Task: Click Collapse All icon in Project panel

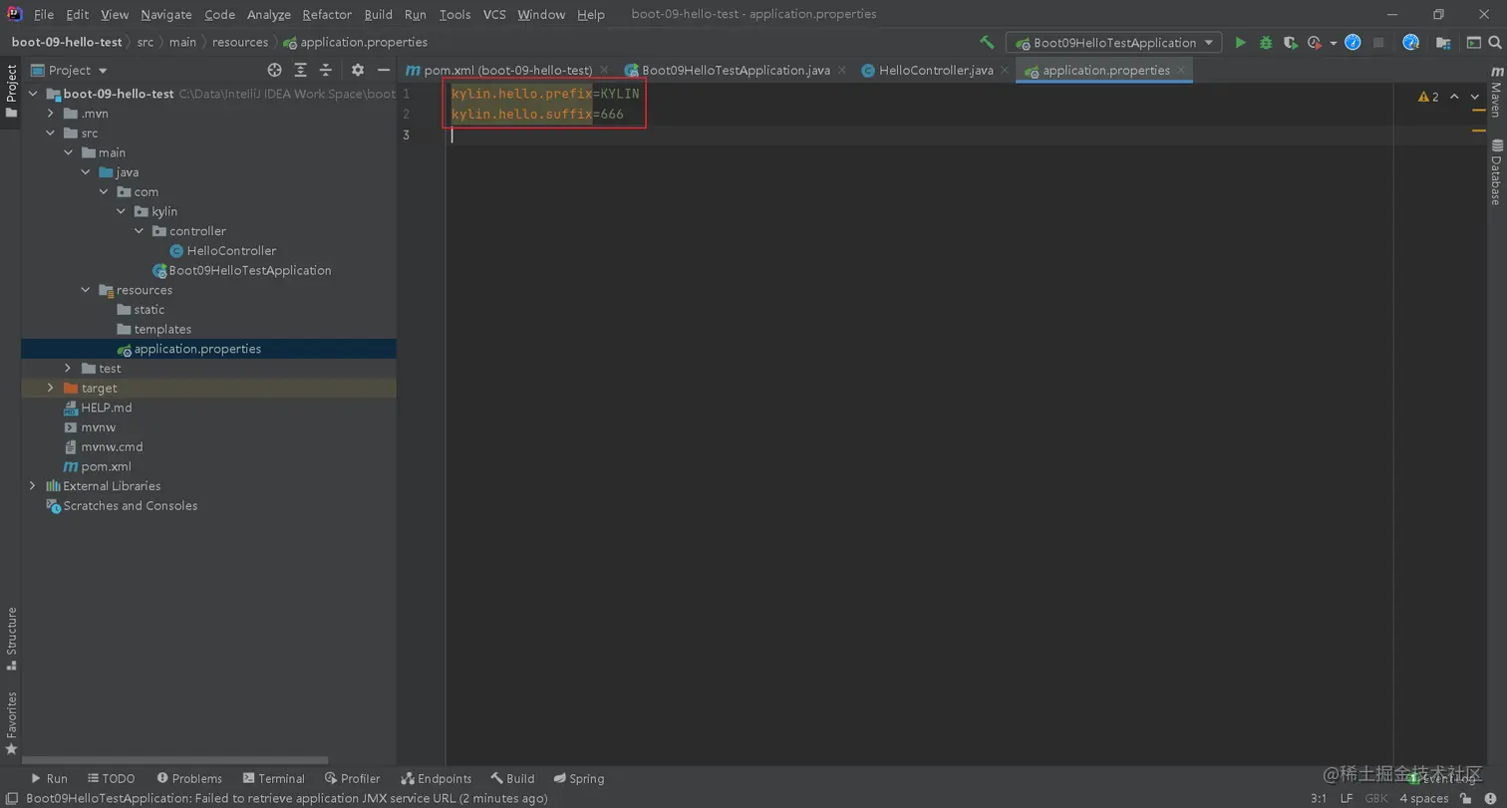Action: click(x=325, y=70)
